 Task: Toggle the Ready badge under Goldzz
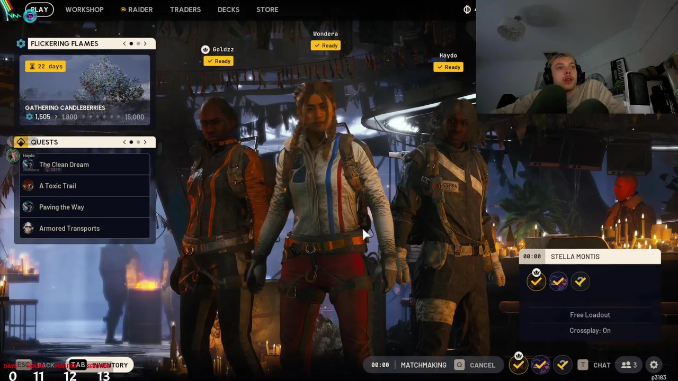click(x=219, y=61)
